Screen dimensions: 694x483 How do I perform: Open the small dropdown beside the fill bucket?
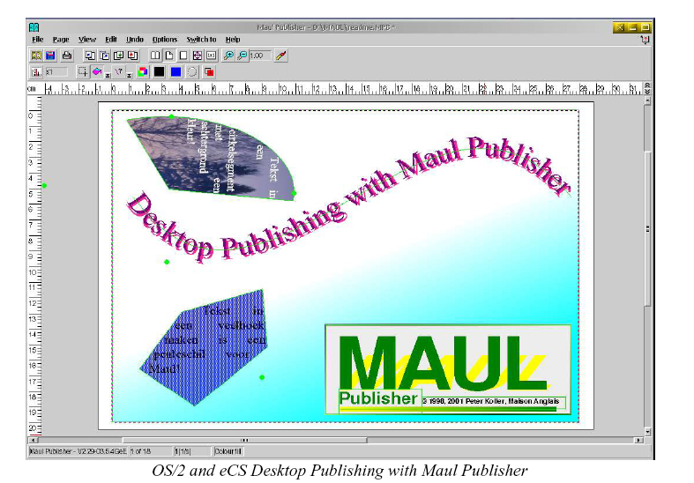pyautogui.click(x=107, y=75)
